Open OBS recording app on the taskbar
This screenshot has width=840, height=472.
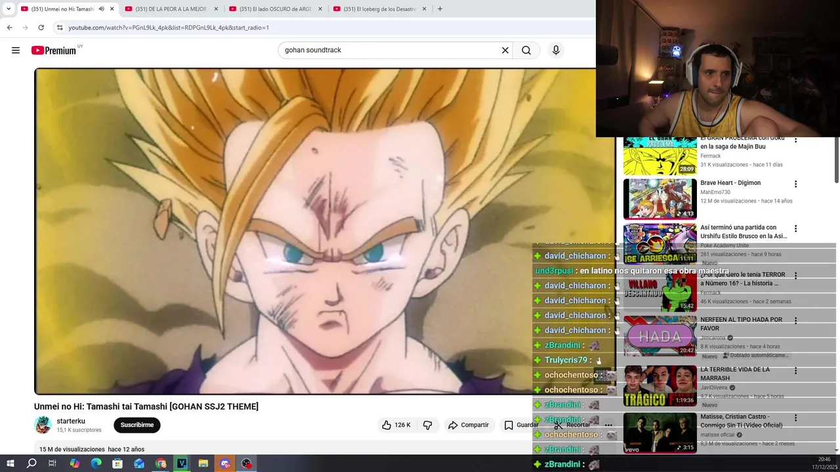(x=247, y=463)
